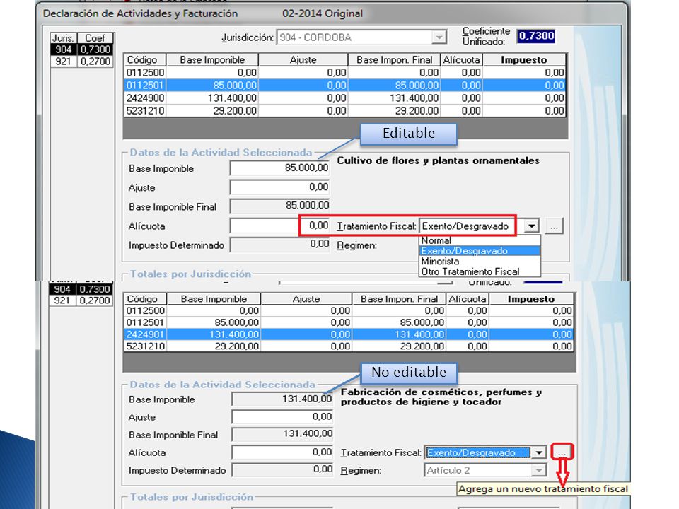Image resolution: width=679 pixels, height=509 pixels.
Task: Select jurisdiction 921 row in lower list
Action: tap(81, 300)
